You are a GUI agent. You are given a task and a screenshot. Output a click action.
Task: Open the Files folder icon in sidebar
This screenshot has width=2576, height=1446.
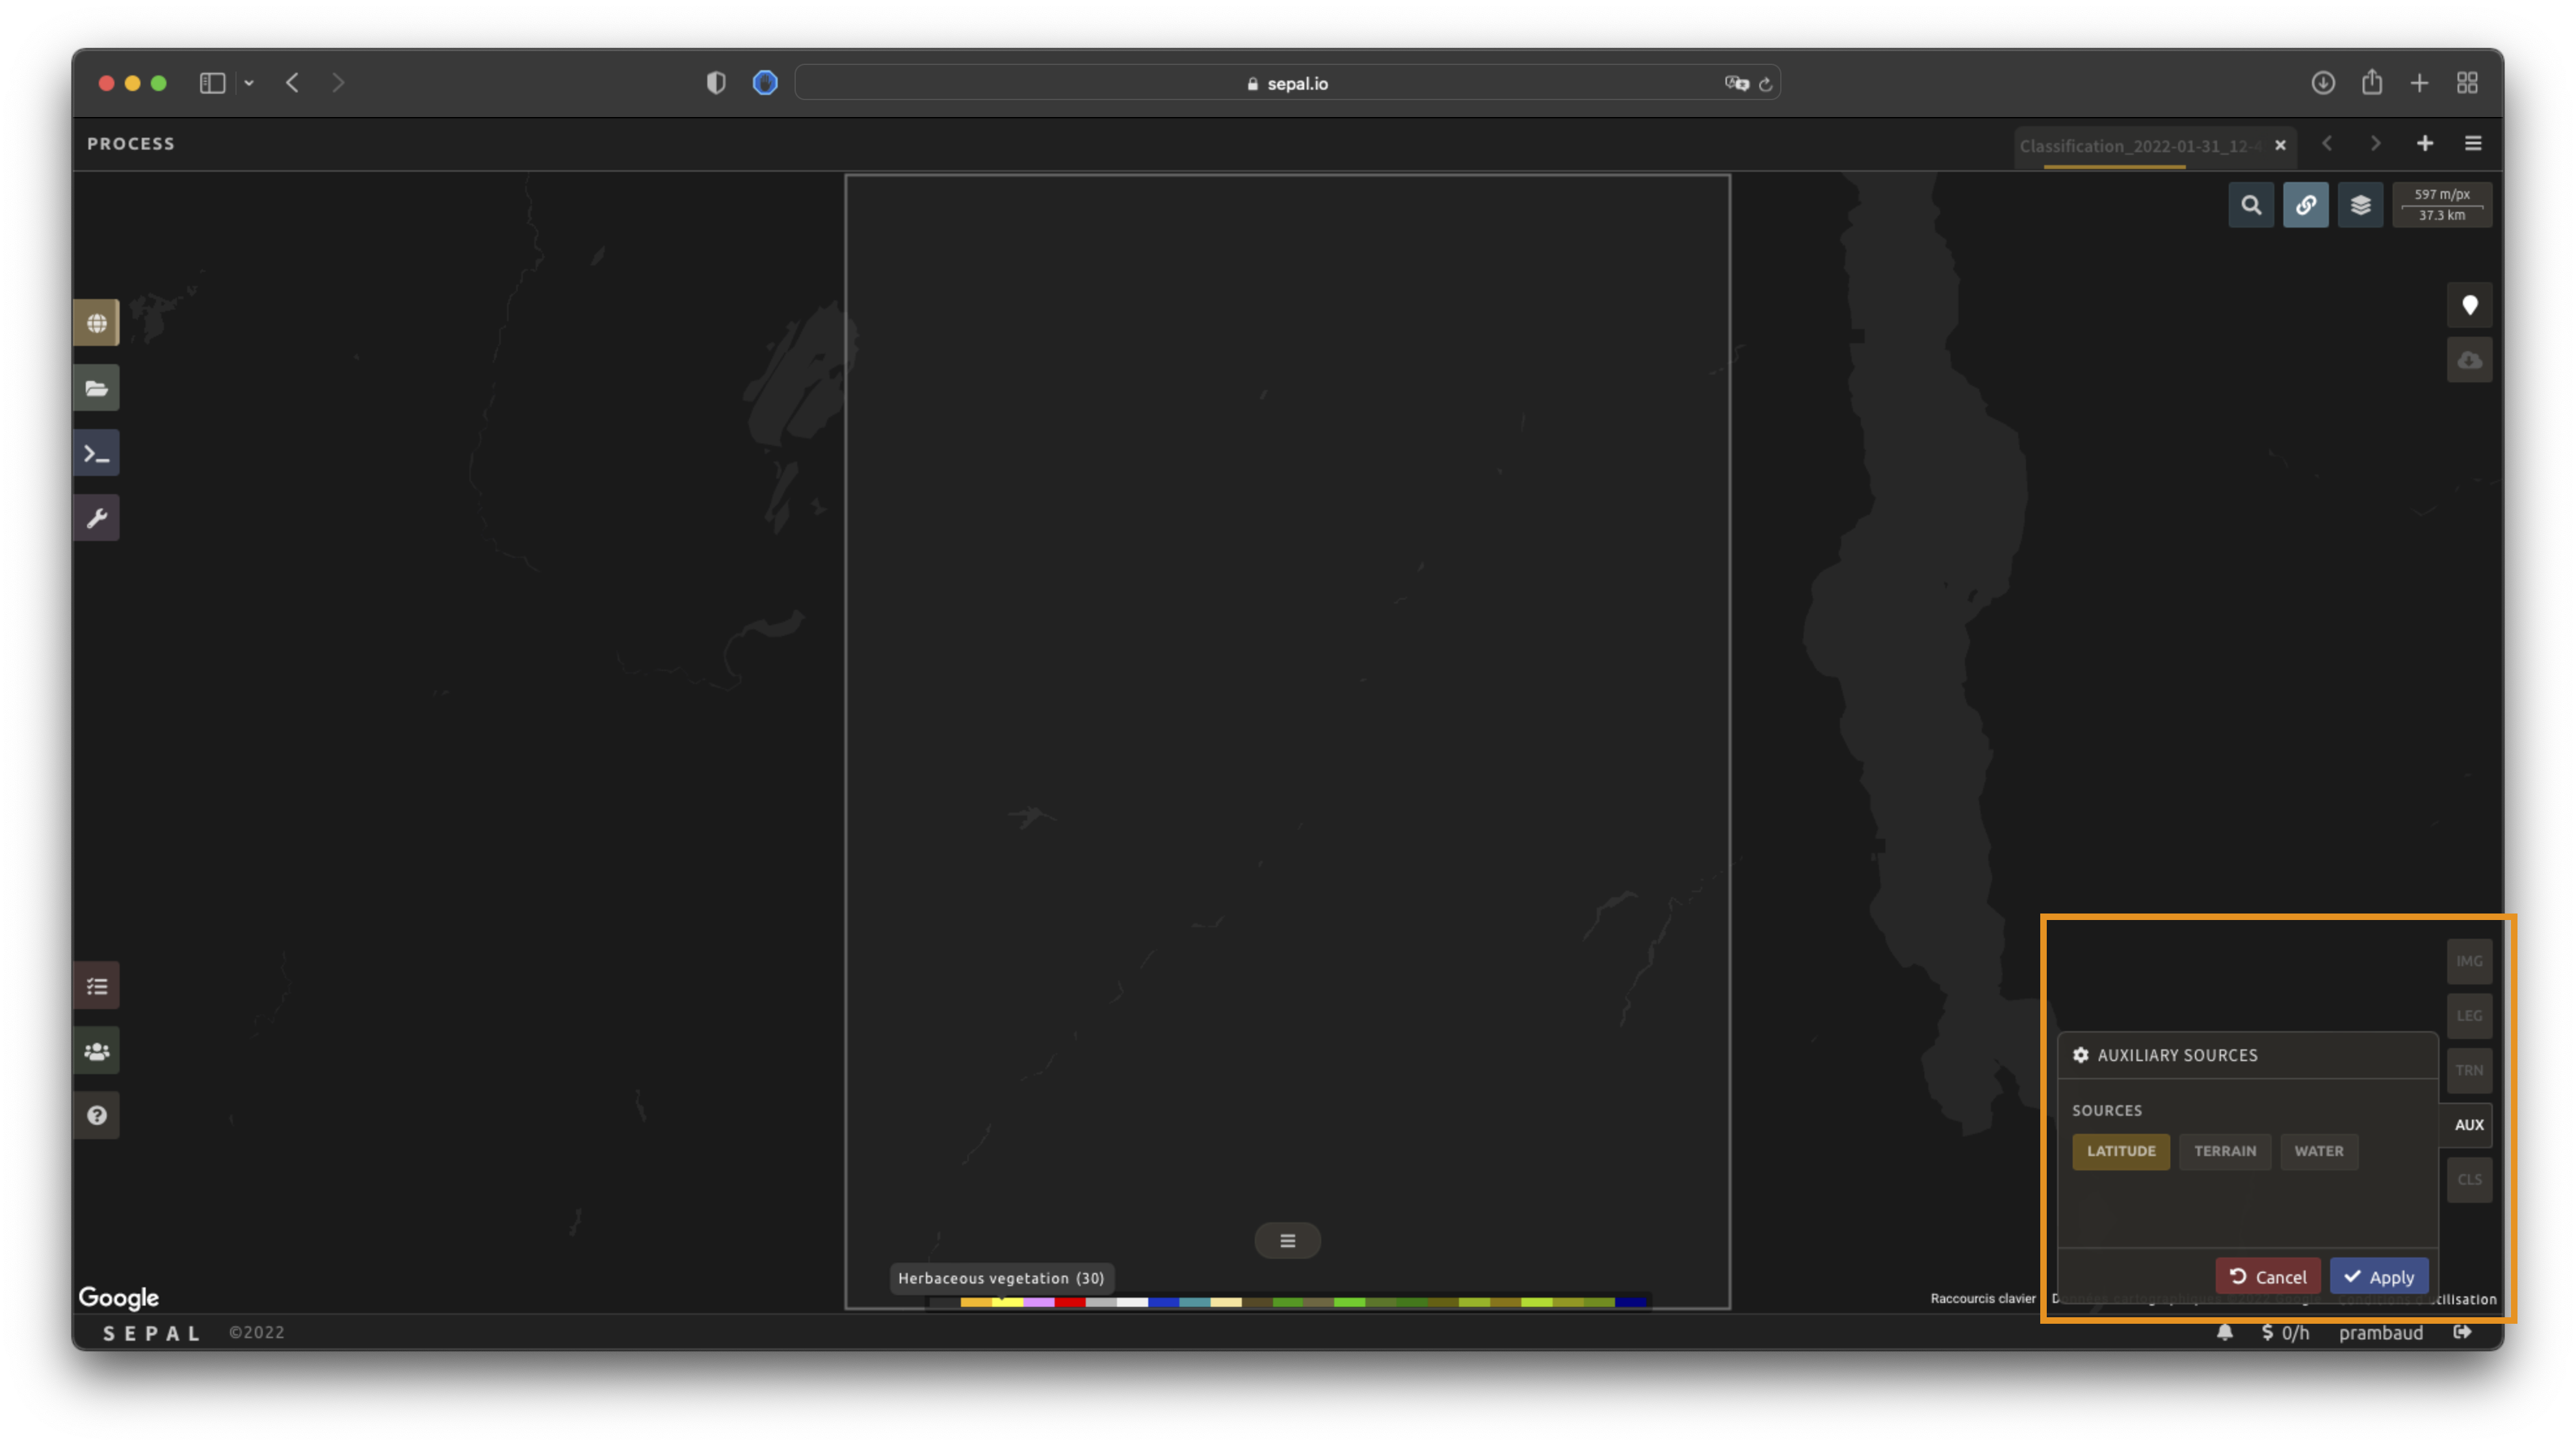coord(97,388)
